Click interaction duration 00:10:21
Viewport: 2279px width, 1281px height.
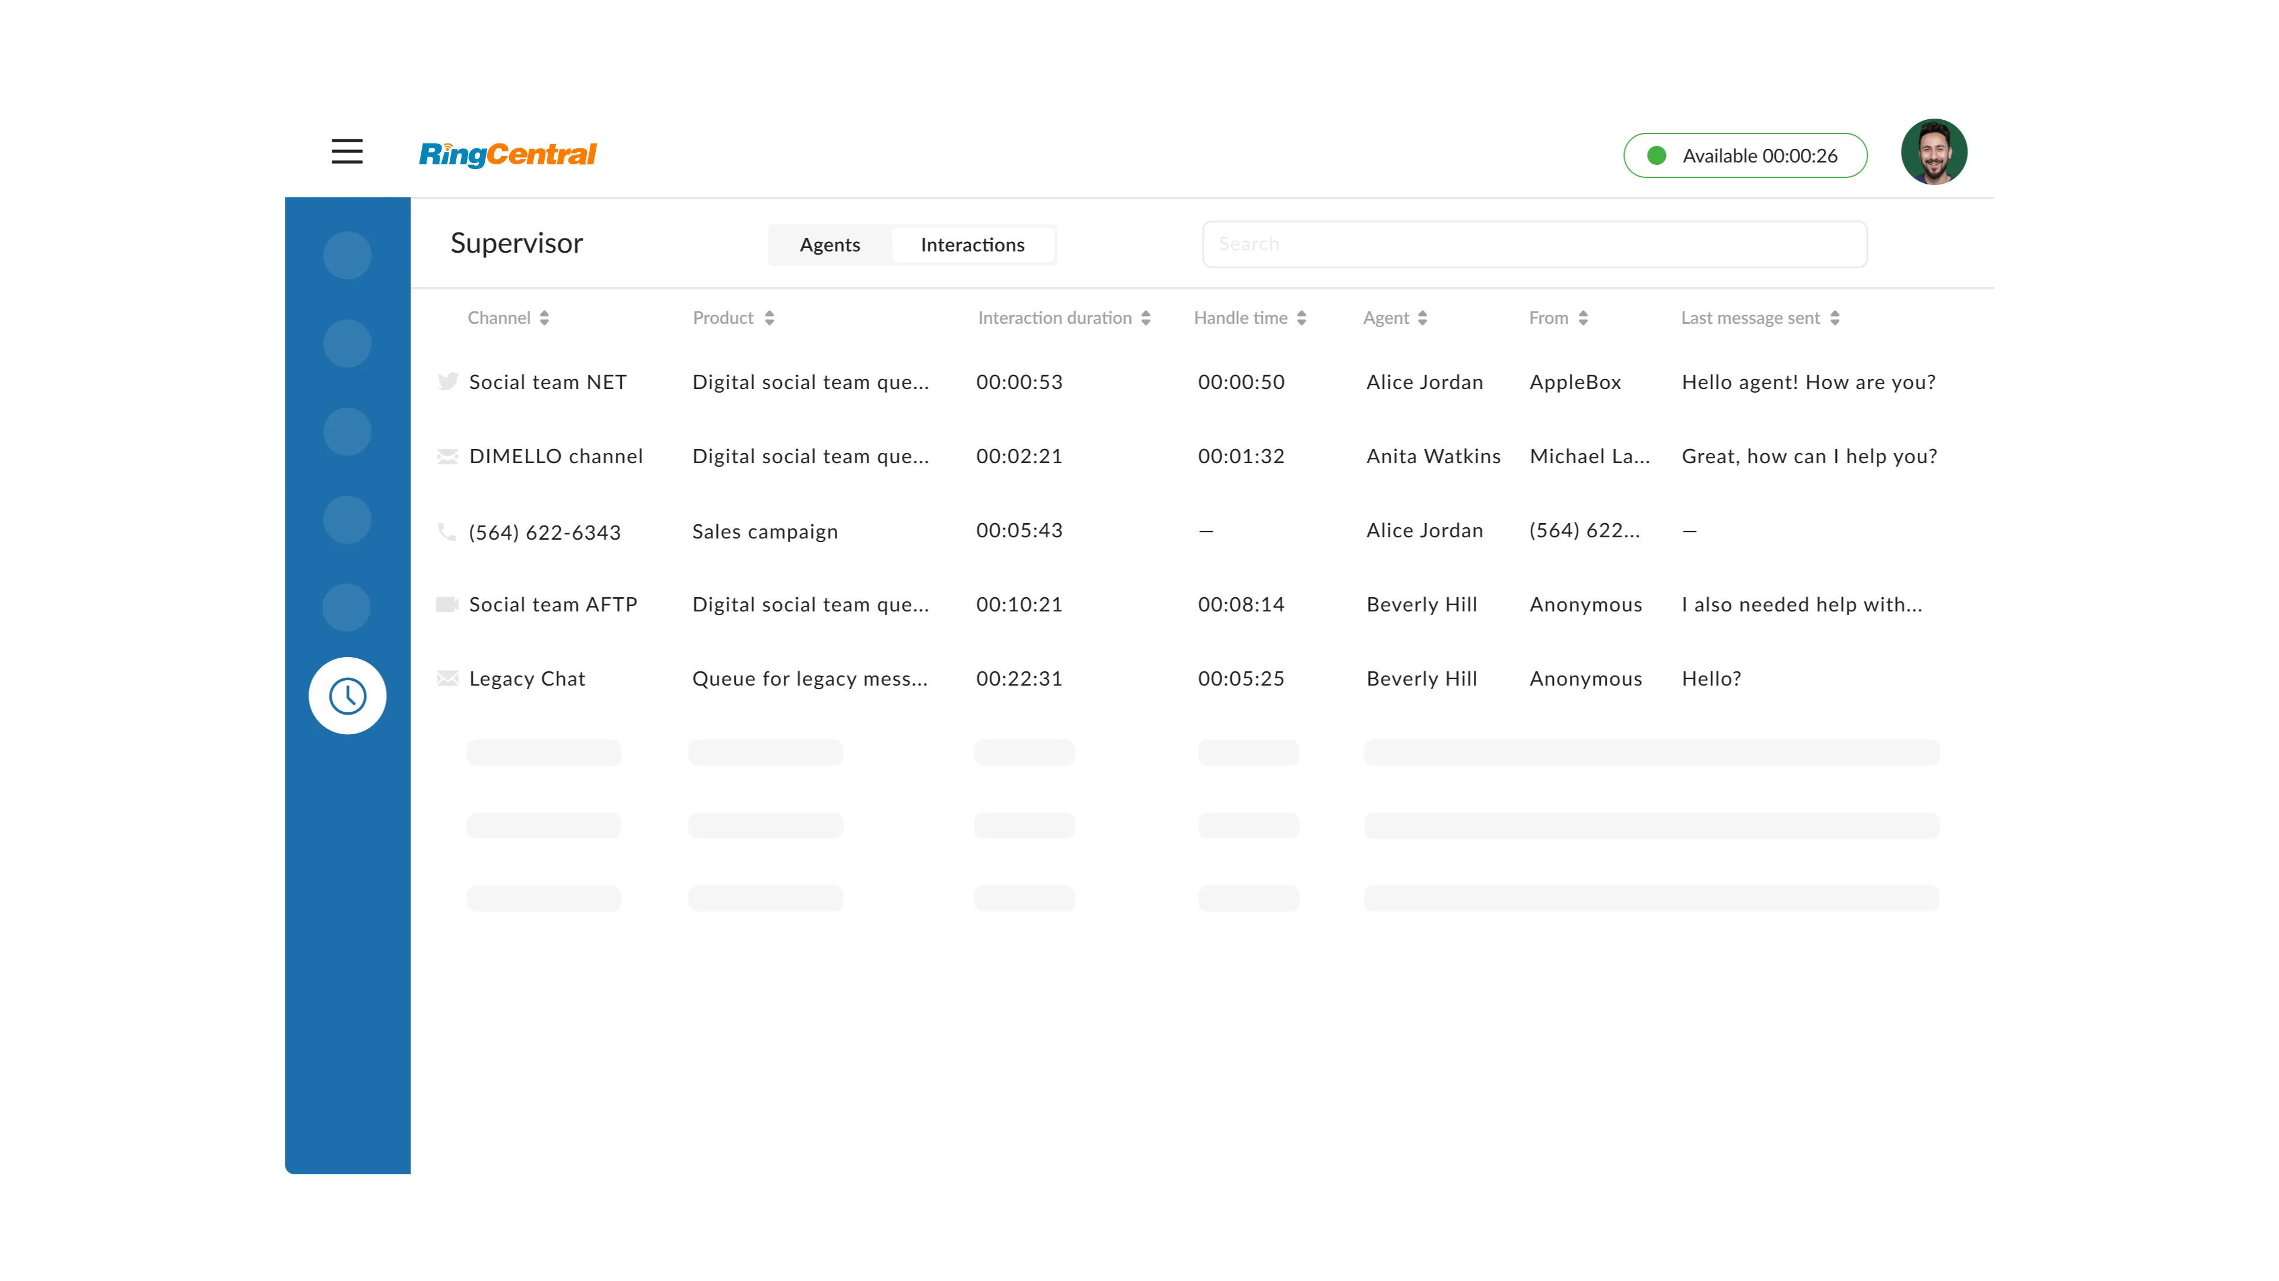pyautogui.click(x=1019, y=605)
